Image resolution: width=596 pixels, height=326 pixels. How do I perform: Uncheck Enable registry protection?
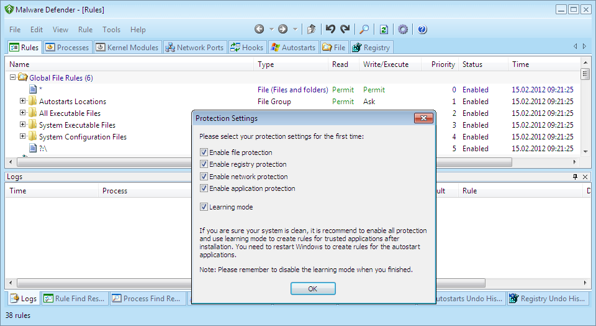tap(204, 164)
